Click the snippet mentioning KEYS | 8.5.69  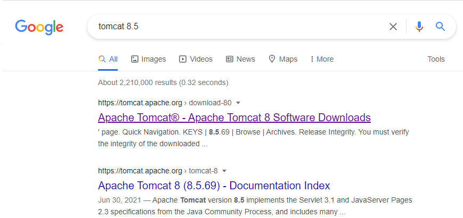[x=254, y=138]
